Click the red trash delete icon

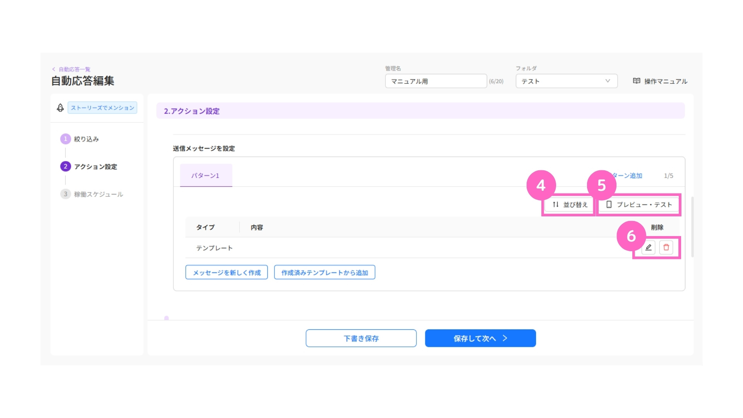click(x=666, y=247)
